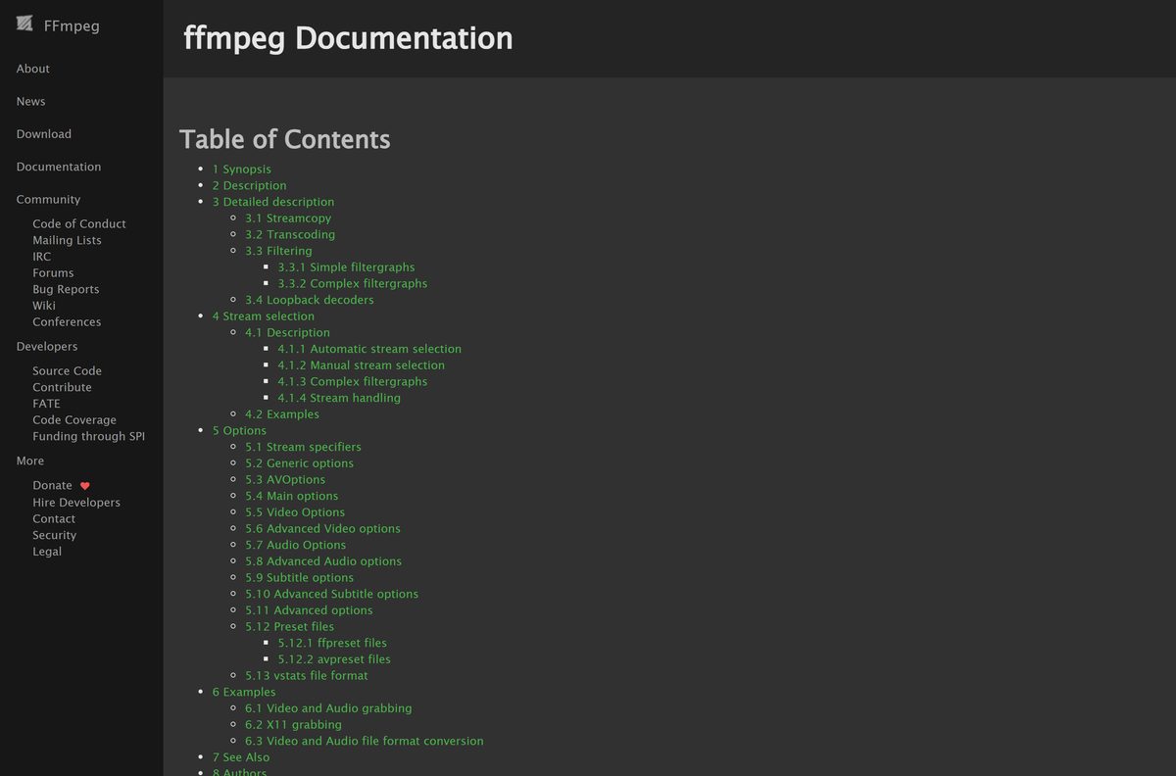Open 6.2 X11 grabbing
This screenshot has width=1176, height=776.
click(x=293, y=724)
